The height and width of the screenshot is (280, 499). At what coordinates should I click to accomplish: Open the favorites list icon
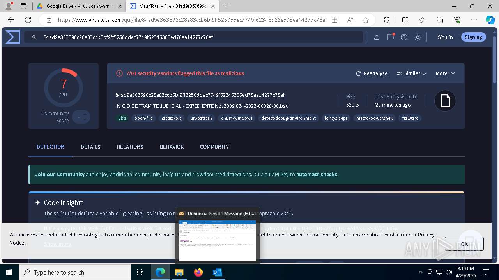pos(423,20)
